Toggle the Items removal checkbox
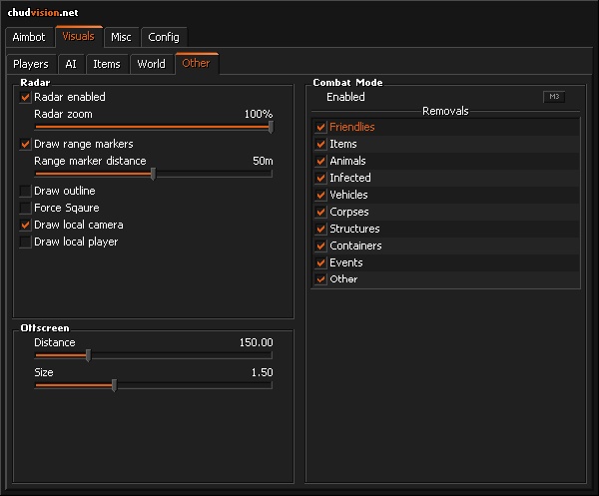The height and width of the screenshot is (496, 599). [x=320, y=144]
